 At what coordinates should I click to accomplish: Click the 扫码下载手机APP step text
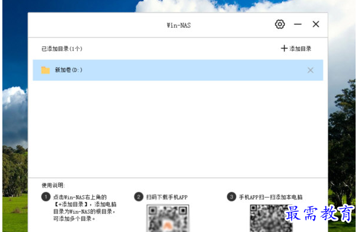point(167,197)
